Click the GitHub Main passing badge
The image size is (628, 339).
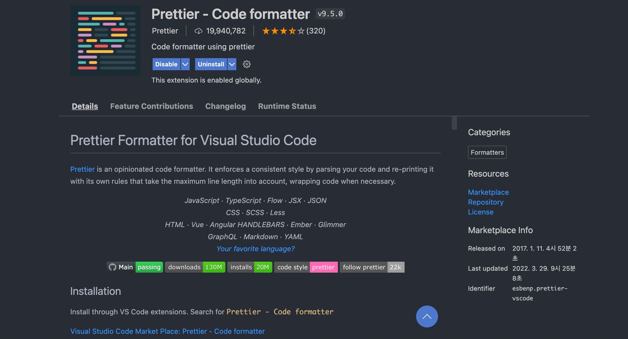135,267
